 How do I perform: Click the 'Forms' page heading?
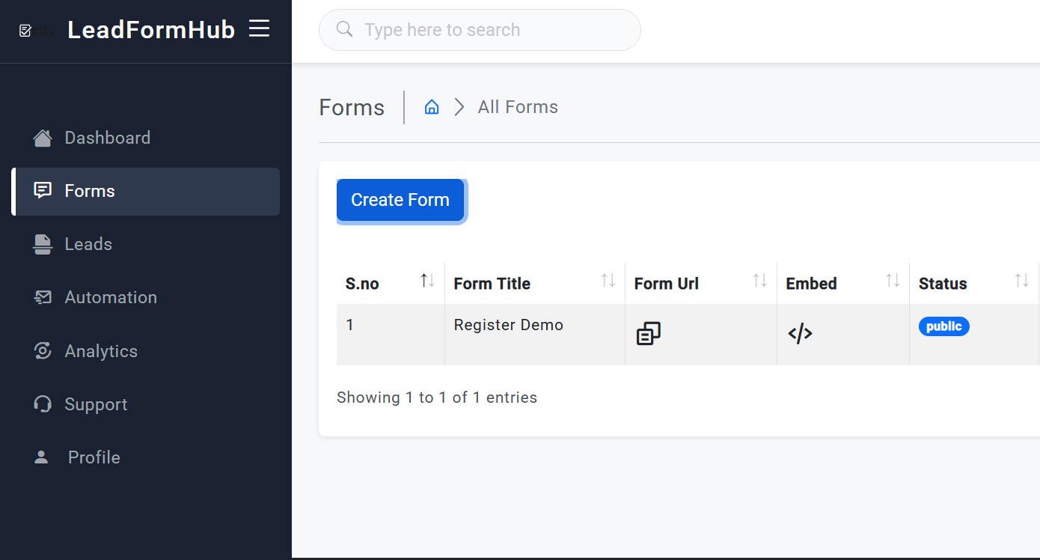352,108
